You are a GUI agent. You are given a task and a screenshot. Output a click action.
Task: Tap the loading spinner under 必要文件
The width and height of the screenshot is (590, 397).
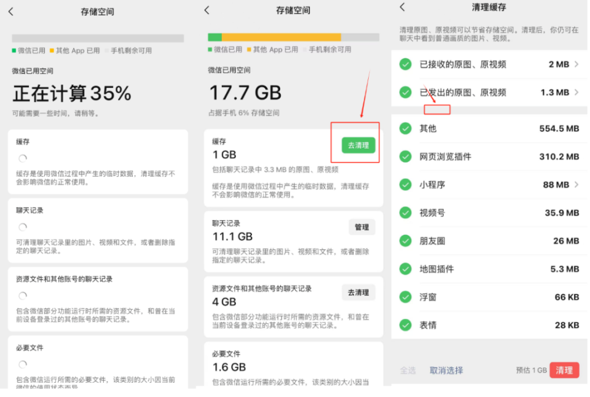23,364
